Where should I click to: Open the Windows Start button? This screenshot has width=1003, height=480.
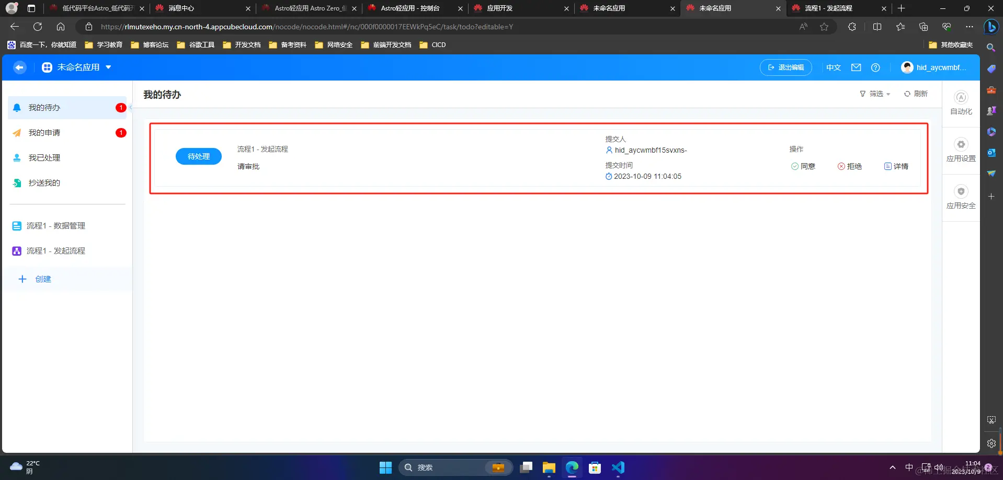385,467
